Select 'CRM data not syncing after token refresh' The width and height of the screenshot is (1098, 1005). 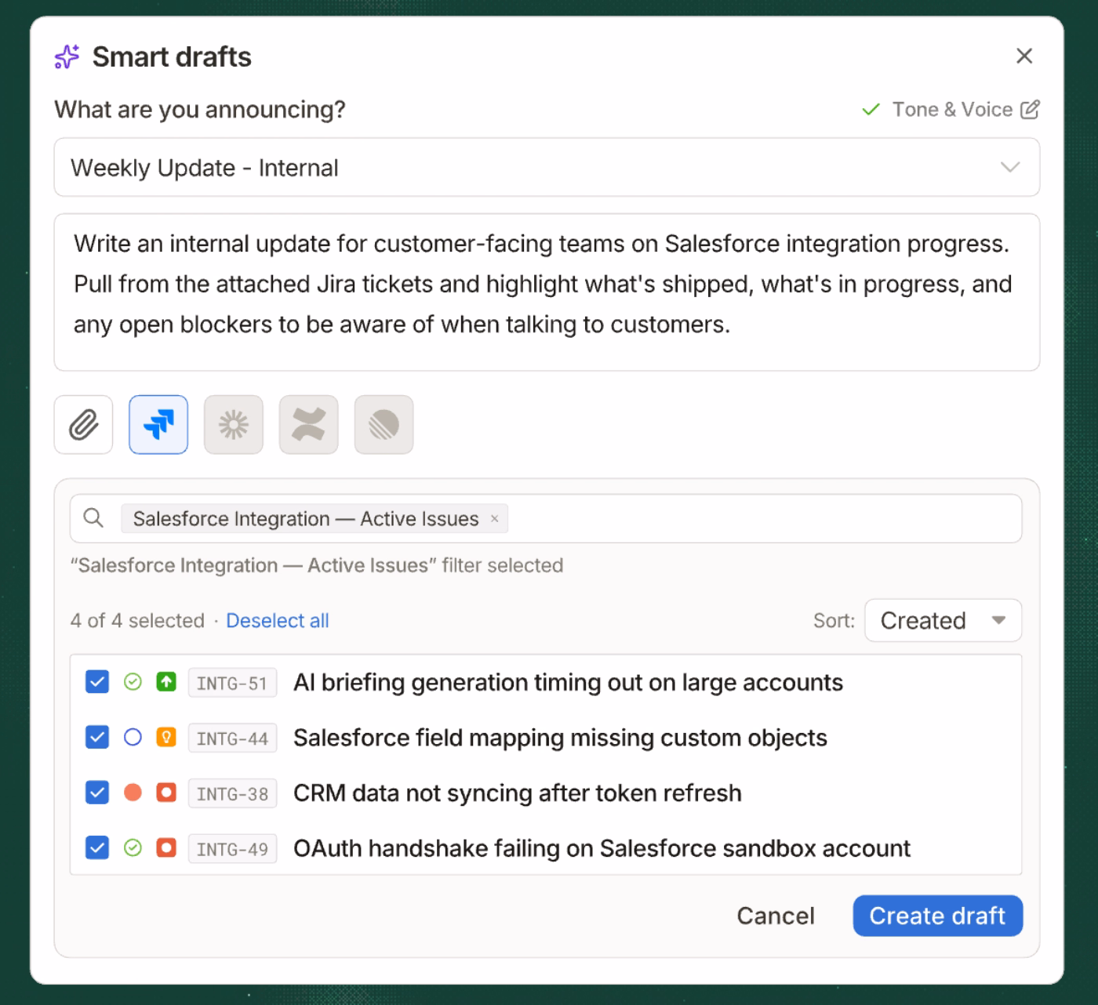click(517, 793)
